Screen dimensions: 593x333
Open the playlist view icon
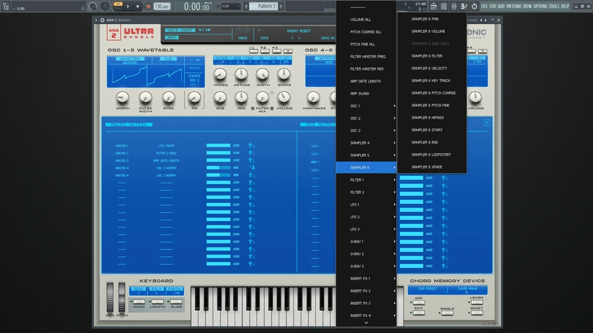(x=434, y=6)
